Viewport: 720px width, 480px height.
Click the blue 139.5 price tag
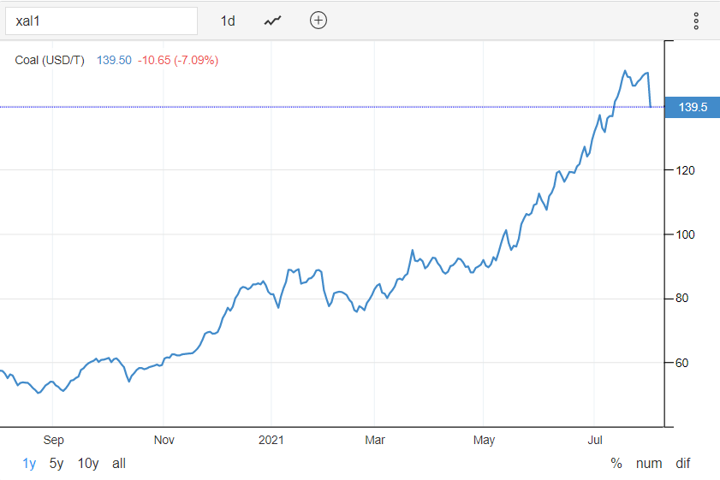pyautogui.click(x=692, y=108)
